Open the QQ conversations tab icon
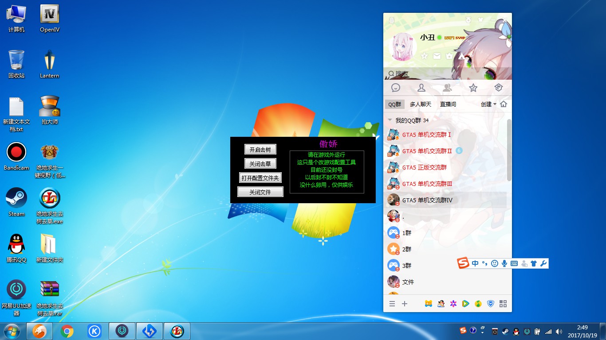This screenshot has width=606, height=340. click(x=396, y=88)
